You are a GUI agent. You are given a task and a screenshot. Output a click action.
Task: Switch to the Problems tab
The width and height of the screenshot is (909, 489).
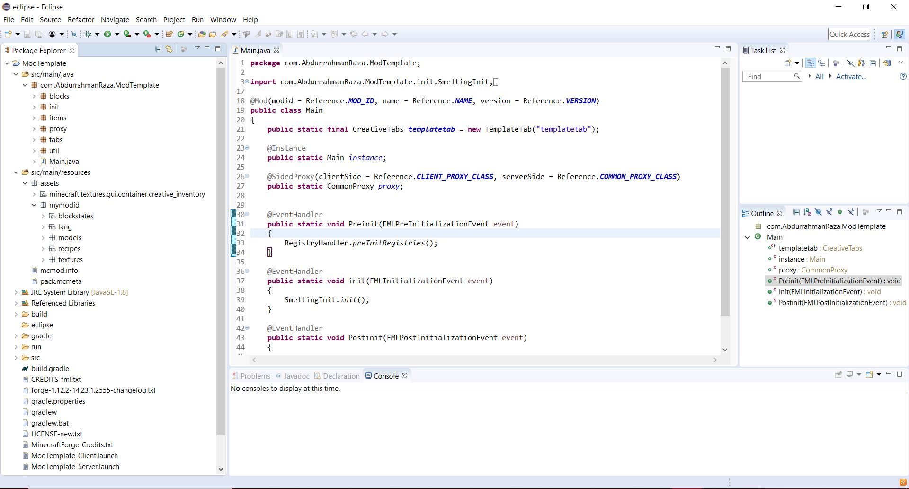[251, 376]
